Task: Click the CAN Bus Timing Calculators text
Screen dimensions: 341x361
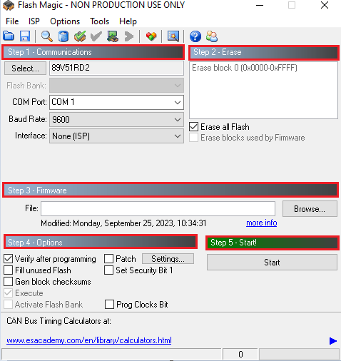Action: tap(58, 321)
